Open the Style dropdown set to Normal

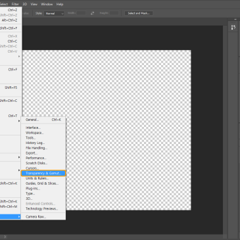[54, 13]
